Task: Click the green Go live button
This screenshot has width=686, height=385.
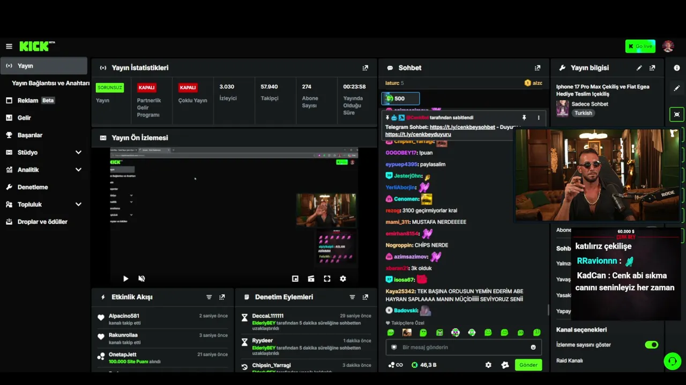Action: 640,47
